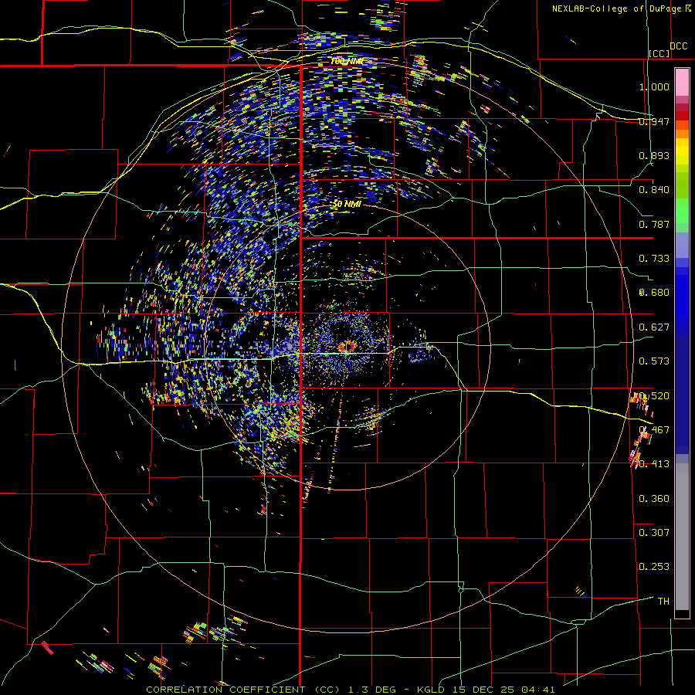Select the 0.573 scale value
The height and width of the screenshot is (695, 695).
click(654, 361)
